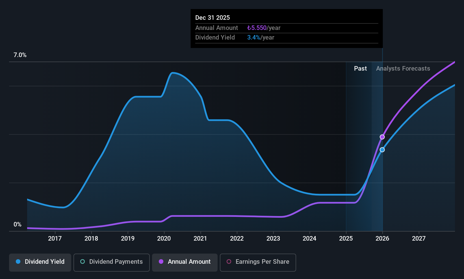Select the blue Dividend Yield data point

(382, 150)
